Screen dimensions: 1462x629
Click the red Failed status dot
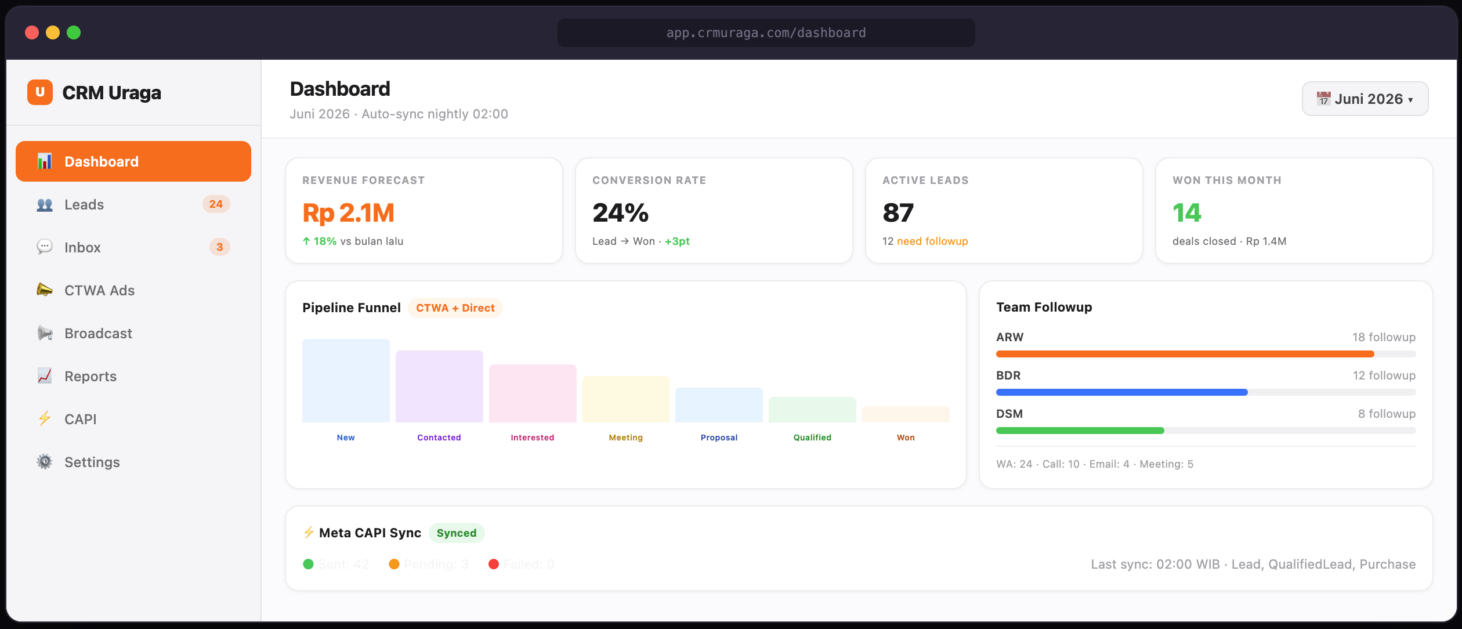point(494,564)
